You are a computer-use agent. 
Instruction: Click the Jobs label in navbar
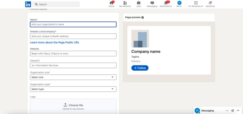(139, 6)
